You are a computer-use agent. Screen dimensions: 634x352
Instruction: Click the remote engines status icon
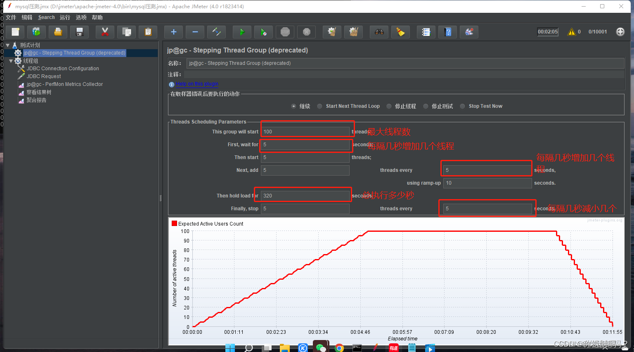(x=620, y=32)
